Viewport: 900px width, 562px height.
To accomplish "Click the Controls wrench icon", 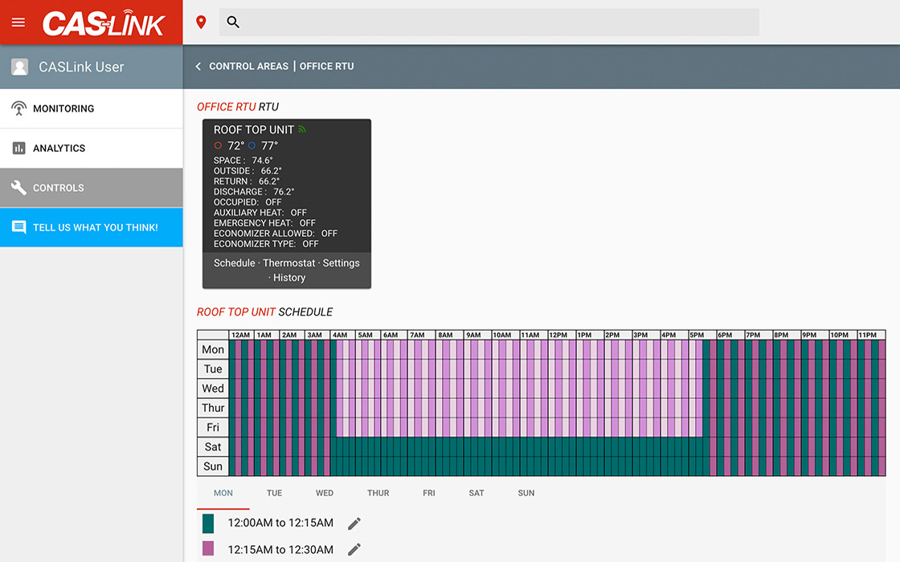I will (19, 188).
